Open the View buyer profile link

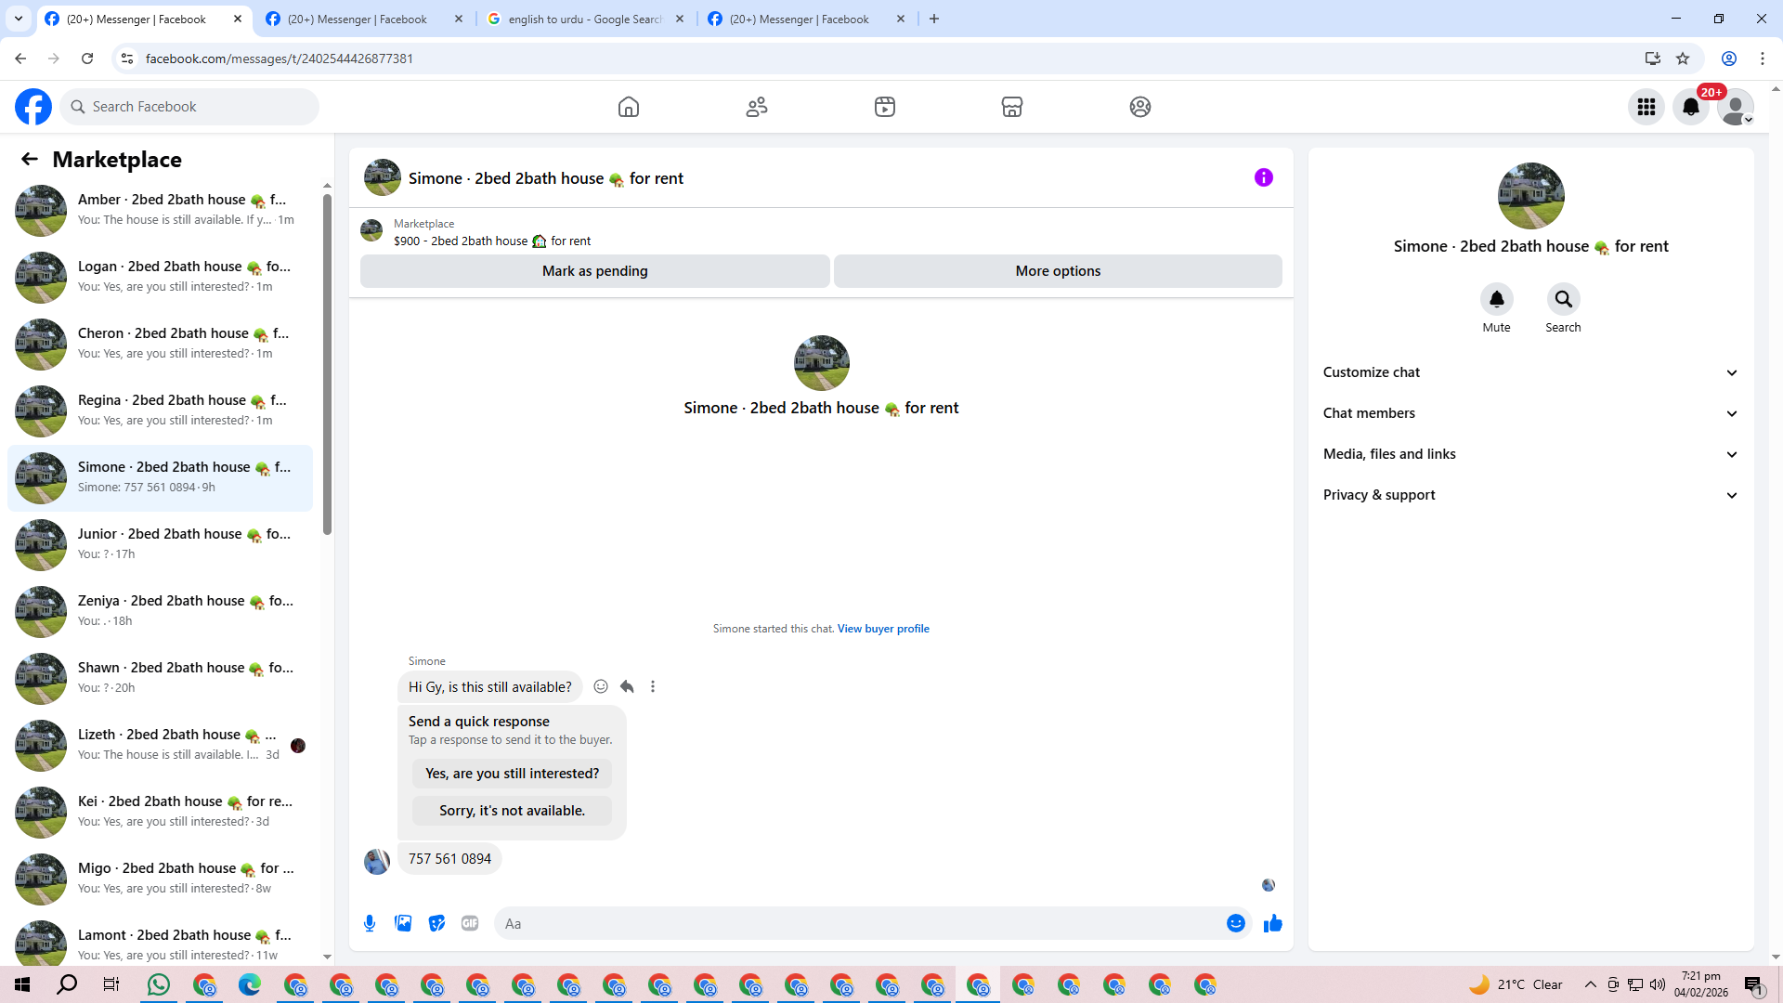pos(882,629)
